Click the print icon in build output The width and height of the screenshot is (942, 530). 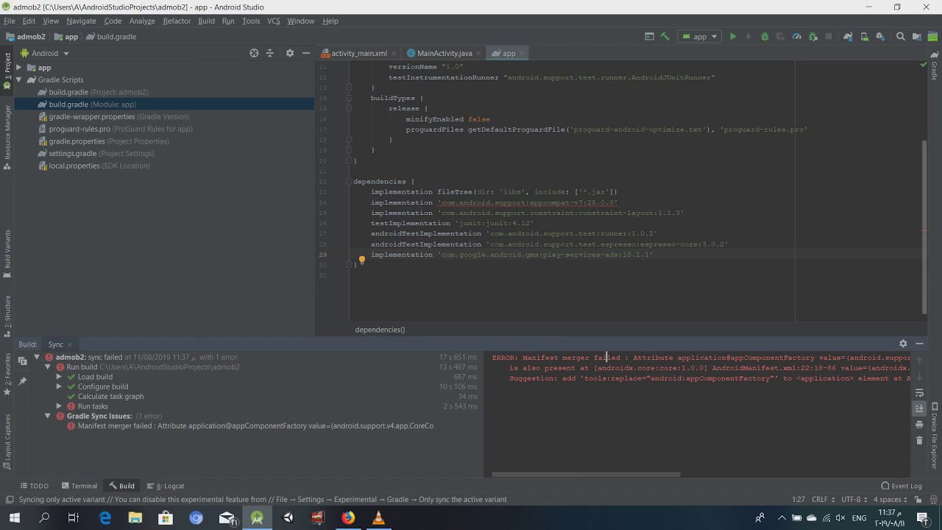[x=919, y=425]
